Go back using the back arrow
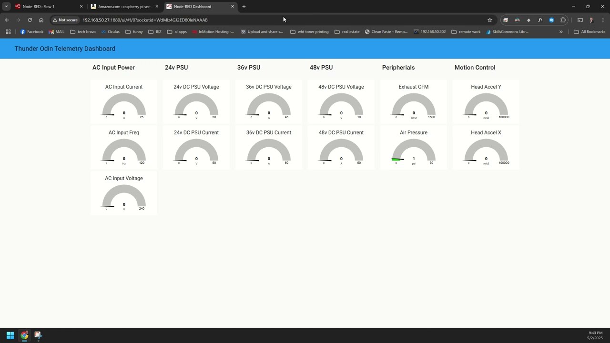 7,20
